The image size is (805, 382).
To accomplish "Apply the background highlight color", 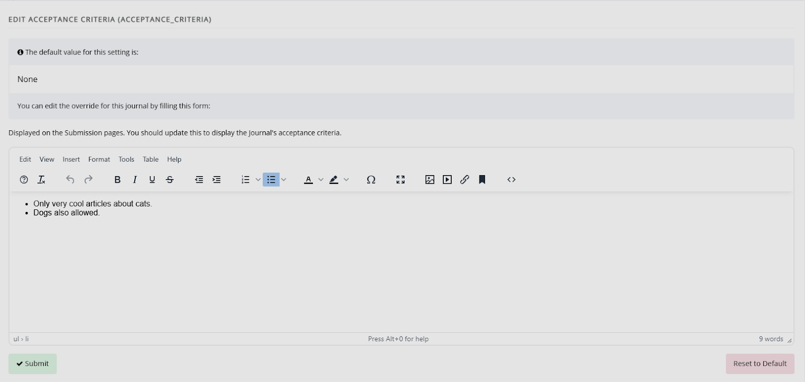I will [x=334, y=180].
